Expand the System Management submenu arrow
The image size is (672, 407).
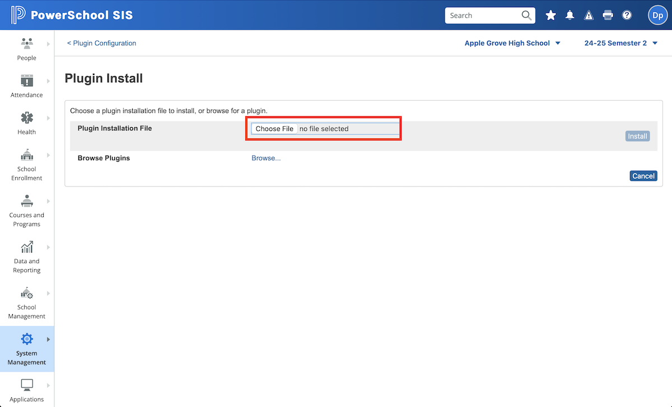point(48,339)
